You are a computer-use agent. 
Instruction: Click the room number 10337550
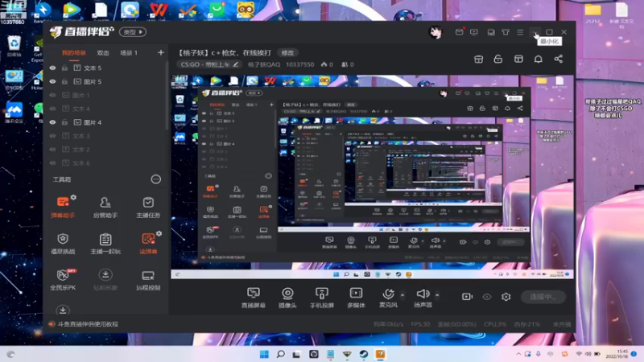point(299,64)
